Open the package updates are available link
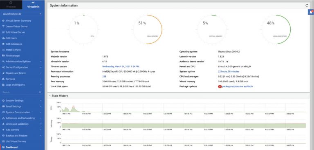This screenshot has width=314, height=150. pyautogui.click(x=238, y=86)
